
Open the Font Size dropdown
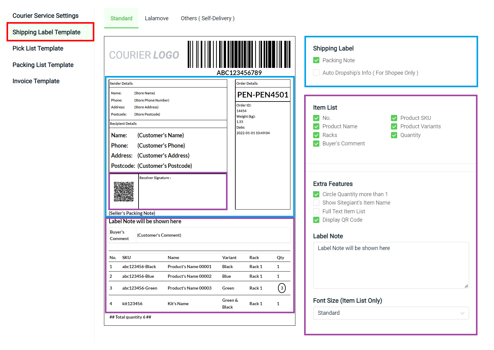pyautogui.click(x=391, y=313)
